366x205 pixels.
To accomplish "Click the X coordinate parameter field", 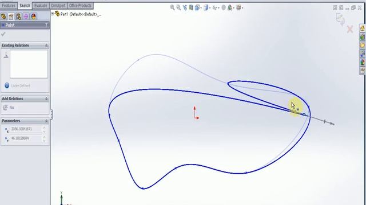I will pos(26,129).
